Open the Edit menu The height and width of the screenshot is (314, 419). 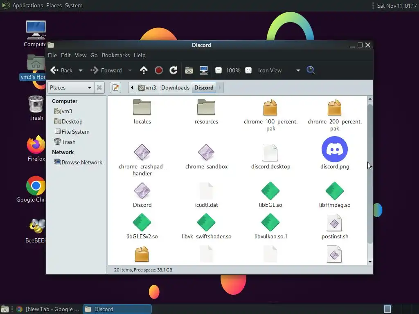click(x=66, y=55)
